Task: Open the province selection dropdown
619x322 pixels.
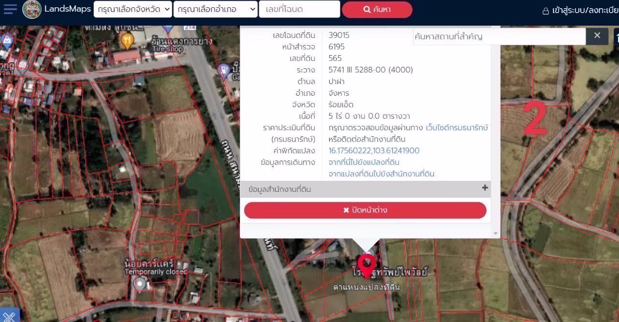Action: tap(133, 9)
